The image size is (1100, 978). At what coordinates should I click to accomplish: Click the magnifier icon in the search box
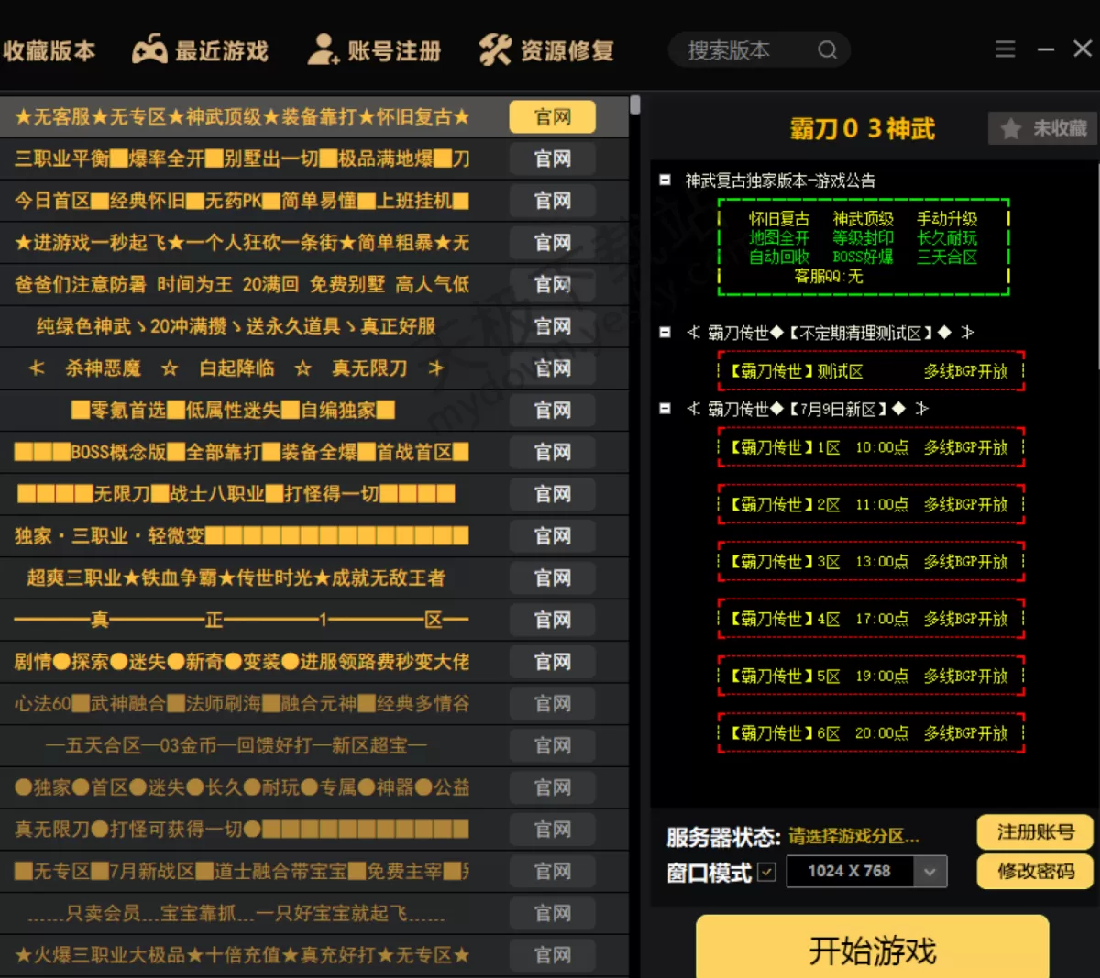click(828, 50)
